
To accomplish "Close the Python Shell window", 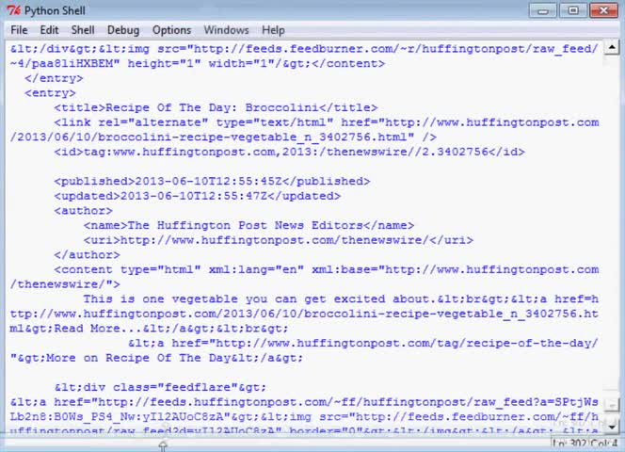I will 603,10.
